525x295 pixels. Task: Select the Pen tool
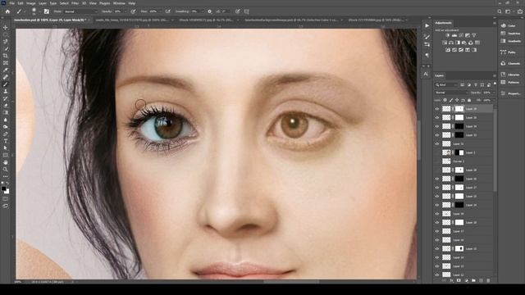click(x=6, y=134)
